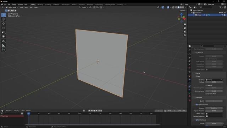The width and height of the screenshot is (227, 128).
Task: Open the timeline Keying dropdown
Action: click(x=17, y=111)
